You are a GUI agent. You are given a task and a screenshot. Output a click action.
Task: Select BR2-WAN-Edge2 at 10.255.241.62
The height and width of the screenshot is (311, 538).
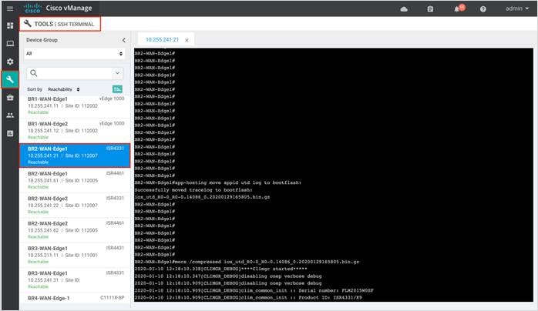pyautogui.click(x=75, y=230)
